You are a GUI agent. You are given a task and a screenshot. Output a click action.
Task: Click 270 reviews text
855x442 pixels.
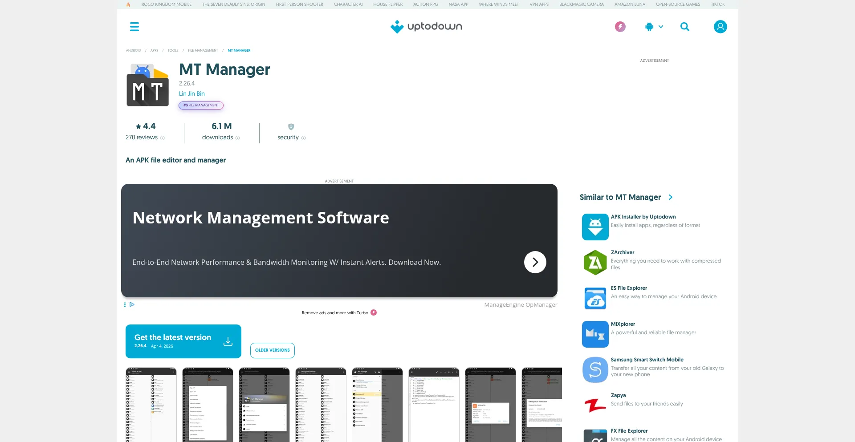click(x=142, y=138)
